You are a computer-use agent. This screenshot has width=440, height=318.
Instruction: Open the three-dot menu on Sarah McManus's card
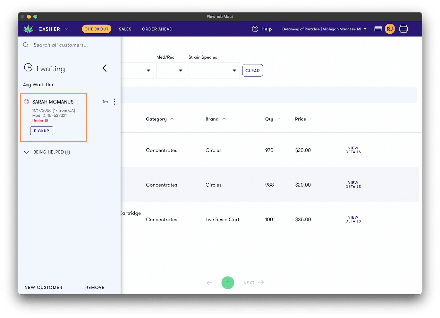pyautogui.click(x=114, y=102)
